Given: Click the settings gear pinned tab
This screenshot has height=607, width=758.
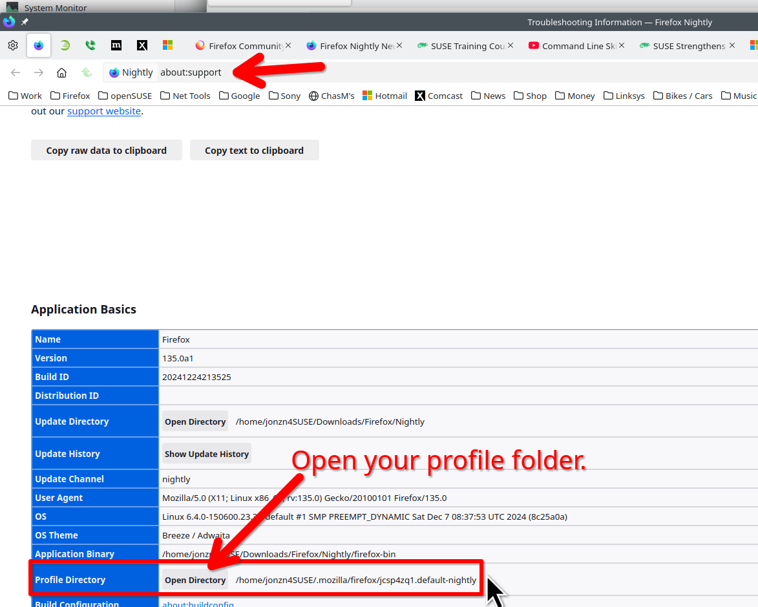Looking at the screenshot, I should 13,45.
